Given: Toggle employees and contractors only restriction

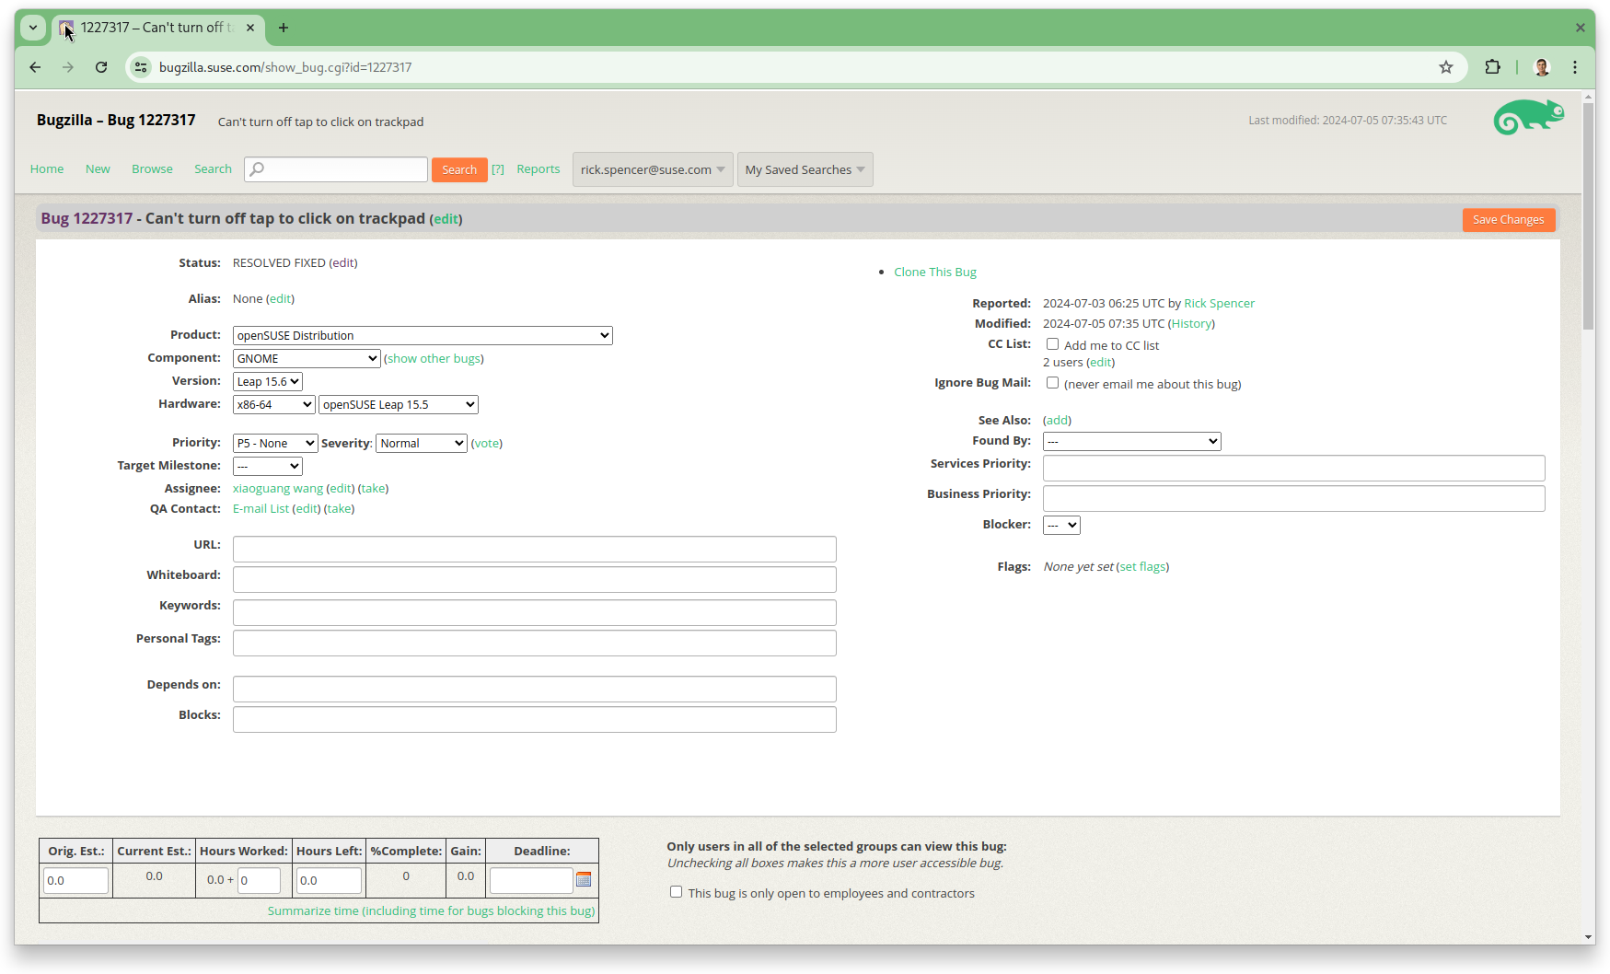Looking at the screenshot, I should pyautogui.click(x=677, y=891).
